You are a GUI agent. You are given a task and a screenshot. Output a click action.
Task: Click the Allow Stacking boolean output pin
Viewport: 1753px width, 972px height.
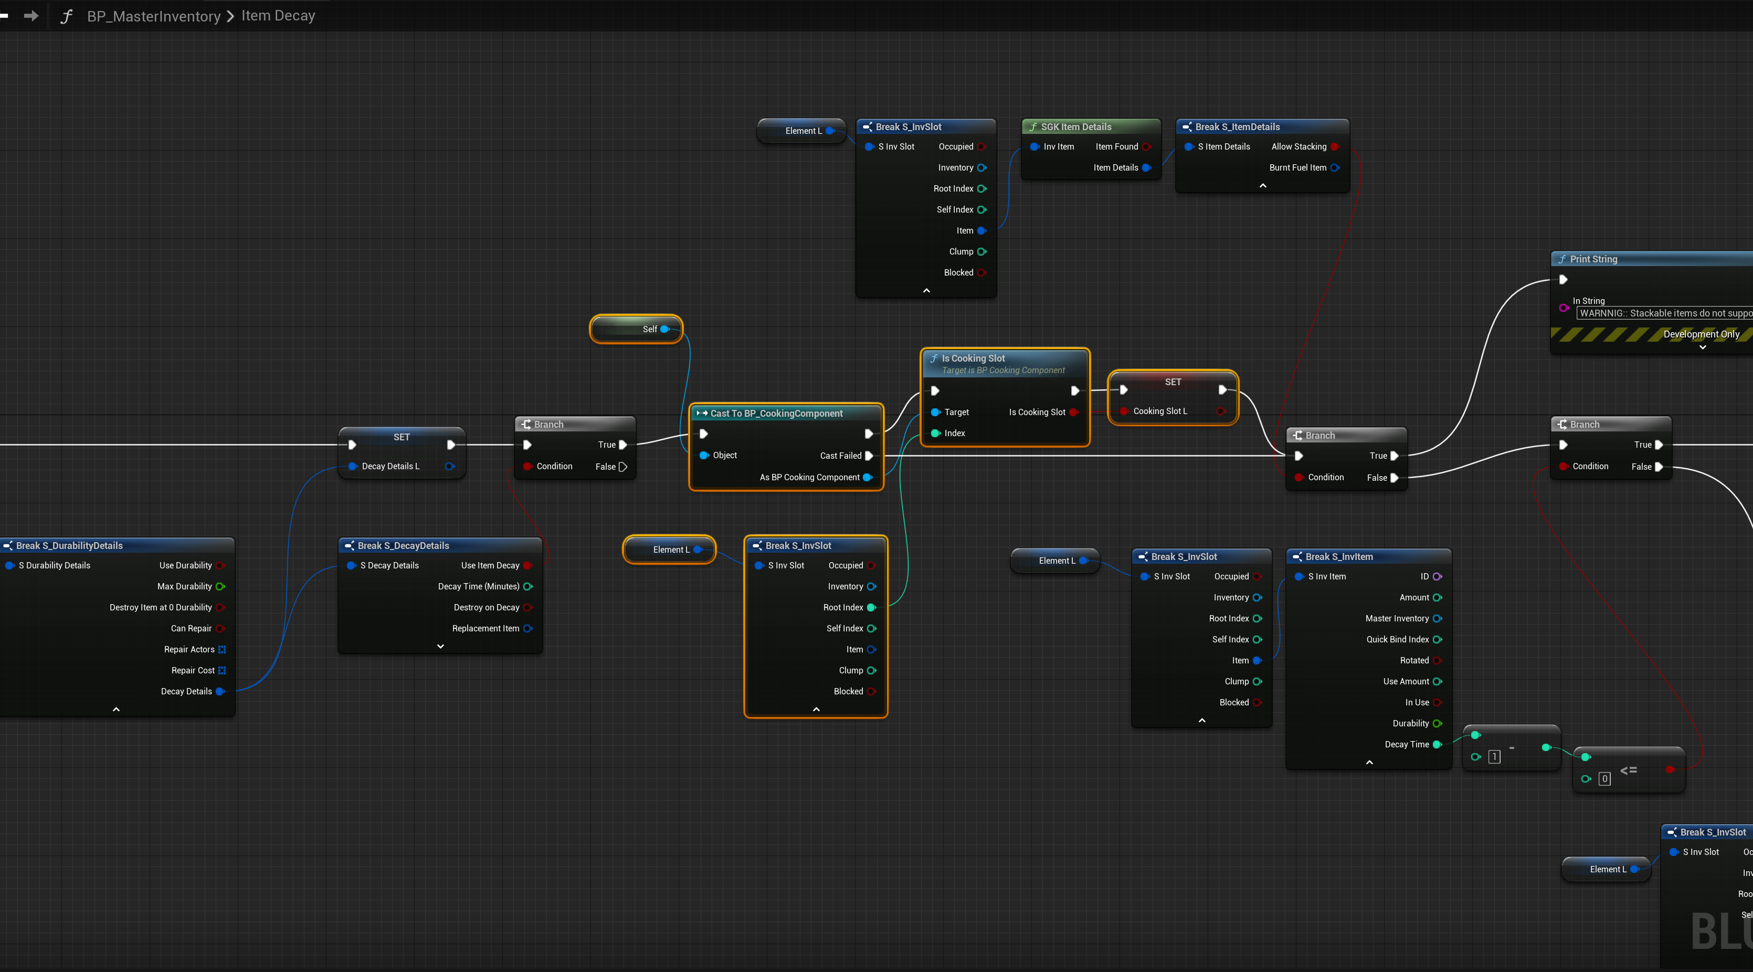tap(1335, 146)
